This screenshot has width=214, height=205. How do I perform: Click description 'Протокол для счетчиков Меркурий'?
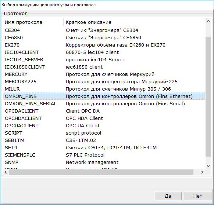110,74
